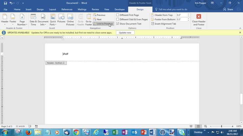This screenshot has height=136, width=243.
Task: Click the vertical scrollbar thumb
Action: 241,99
